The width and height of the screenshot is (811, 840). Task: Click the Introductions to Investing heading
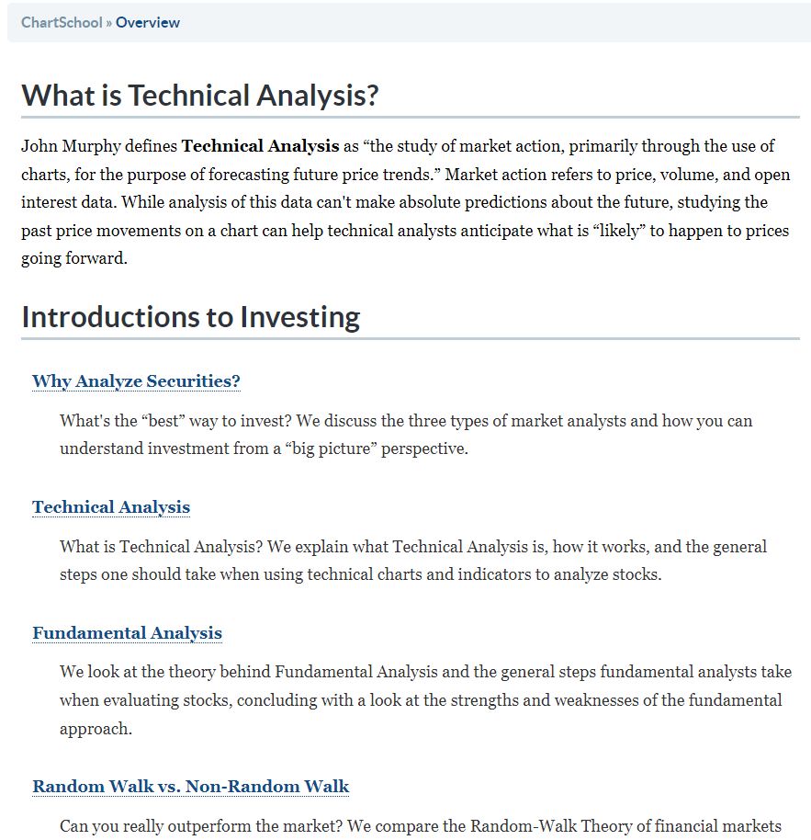[189, 316]
